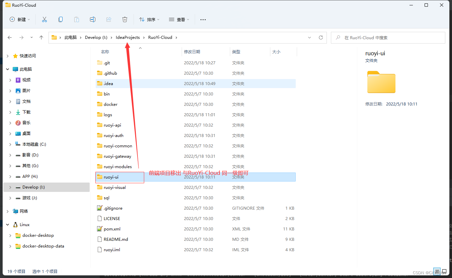Click the large ruoyi-ui preview folder thumbnail
Viewport: 452px width, 278px height.
click(x=381, y=82)
